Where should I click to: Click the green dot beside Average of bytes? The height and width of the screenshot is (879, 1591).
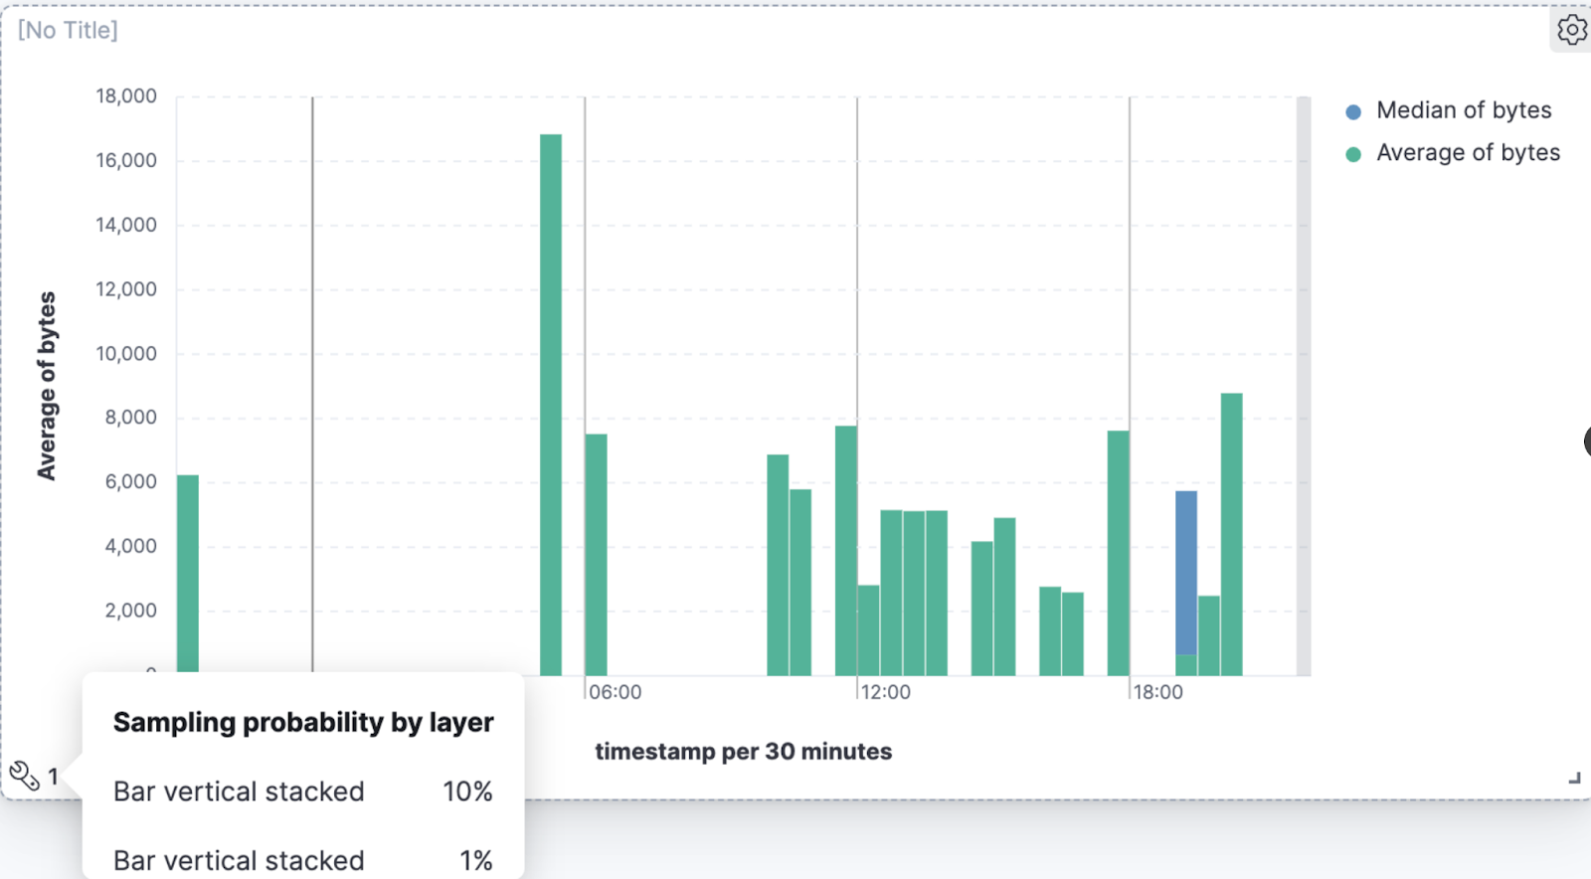coord(1353,154)
